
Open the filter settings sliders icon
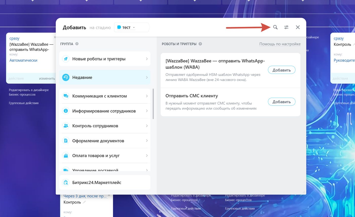pyautogui.click(x=286, y=27)
